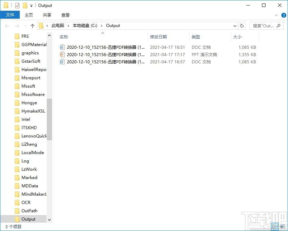Click properties icon in quick access toolbar
The image size is (288, 231).
pyautogui.click(x=17, y=6)
